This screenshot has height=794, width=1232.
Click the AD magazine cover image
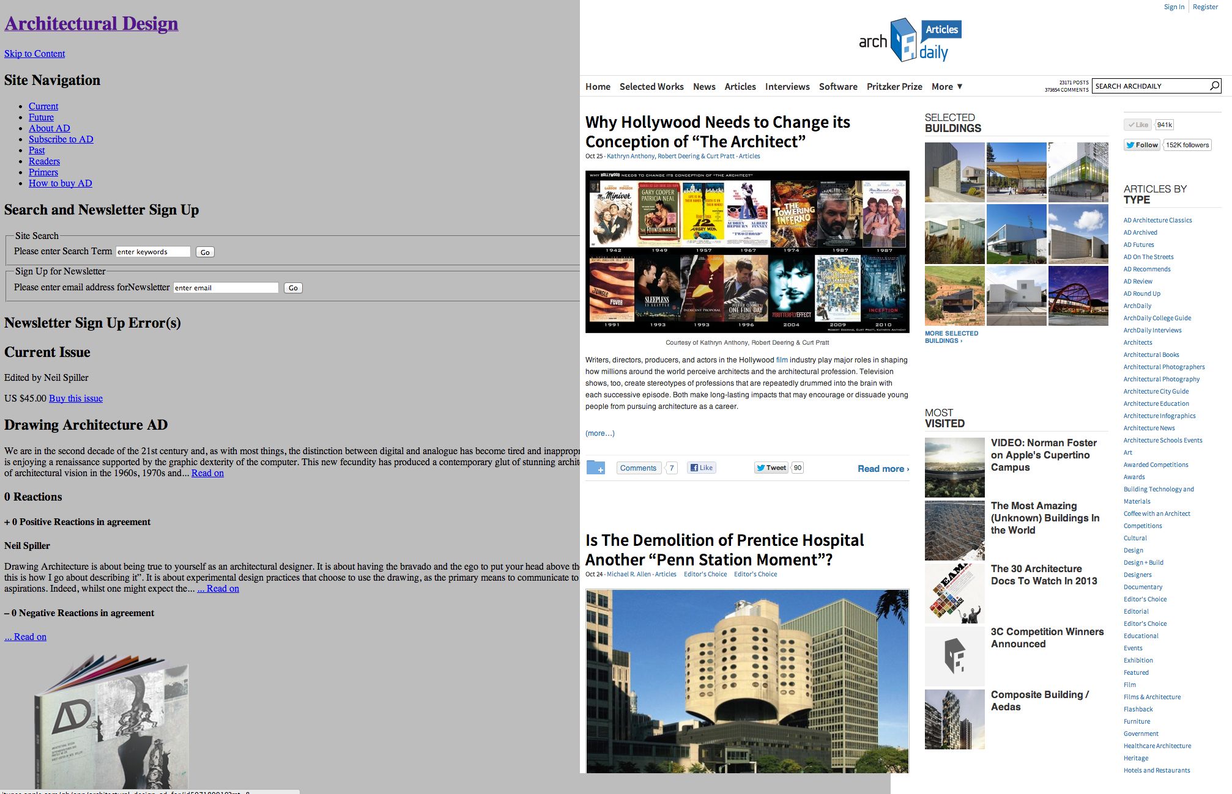point(111,721)
